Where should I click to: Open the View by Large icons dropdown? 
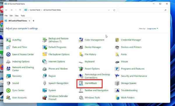[x=153, y=29]
